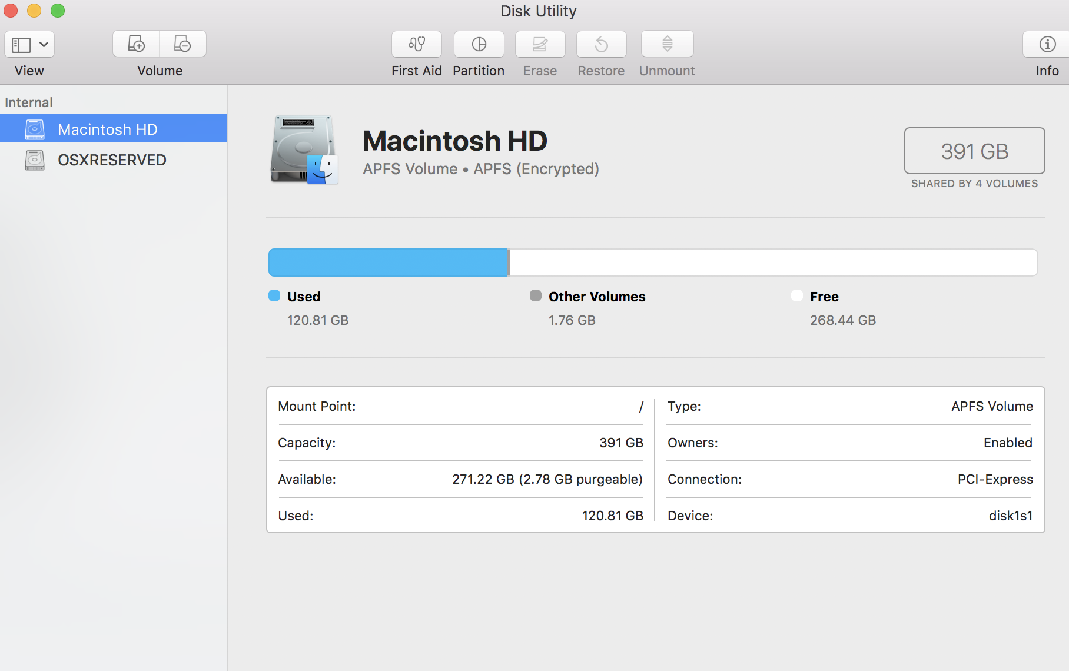Click APFS Volume • APFS (Encrypted) subtitle
The height and width of the screenshot is (671, 1069).
pos(481,169)
